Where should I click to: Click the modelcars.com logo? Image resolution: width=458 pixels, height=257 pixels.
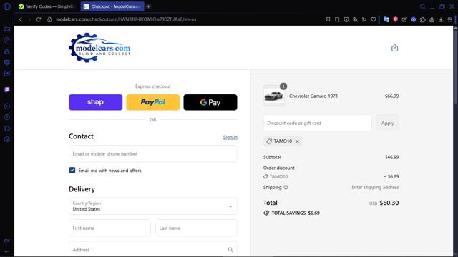click(99, 48)
